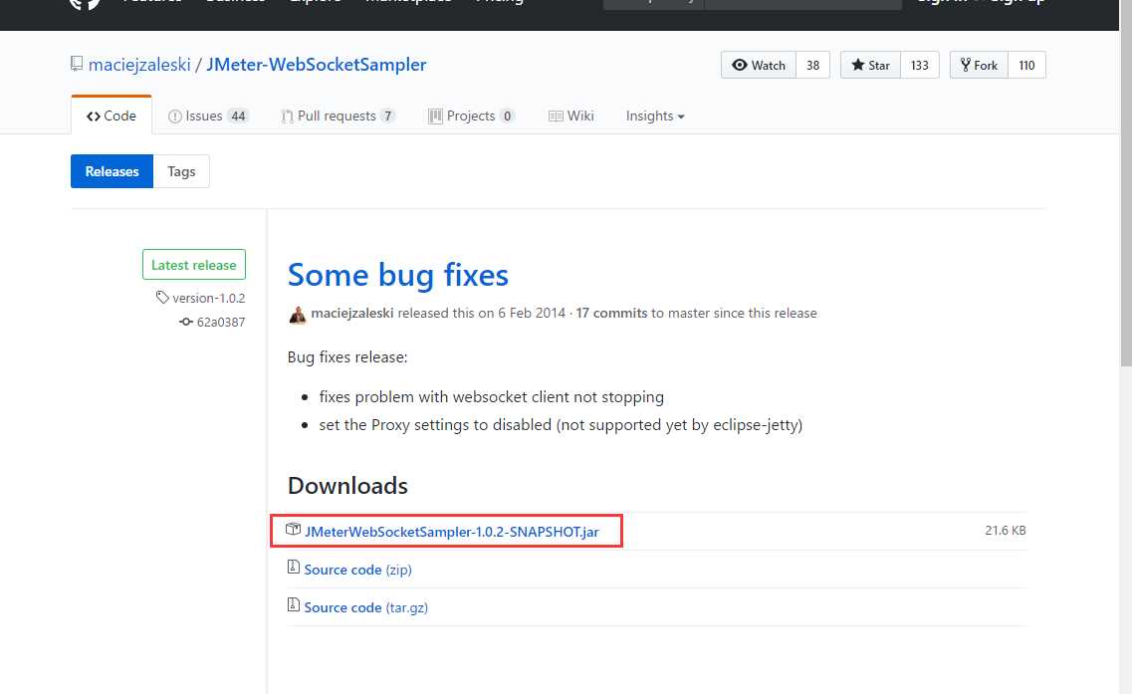This screenshot has height=694, width=1132.
Task: Click the zip file icon
Action: click(x=293, y=567)
